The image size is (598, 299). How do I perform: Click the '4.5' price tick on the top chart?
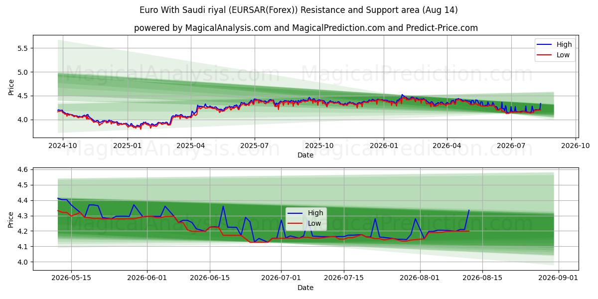[24, 96]
